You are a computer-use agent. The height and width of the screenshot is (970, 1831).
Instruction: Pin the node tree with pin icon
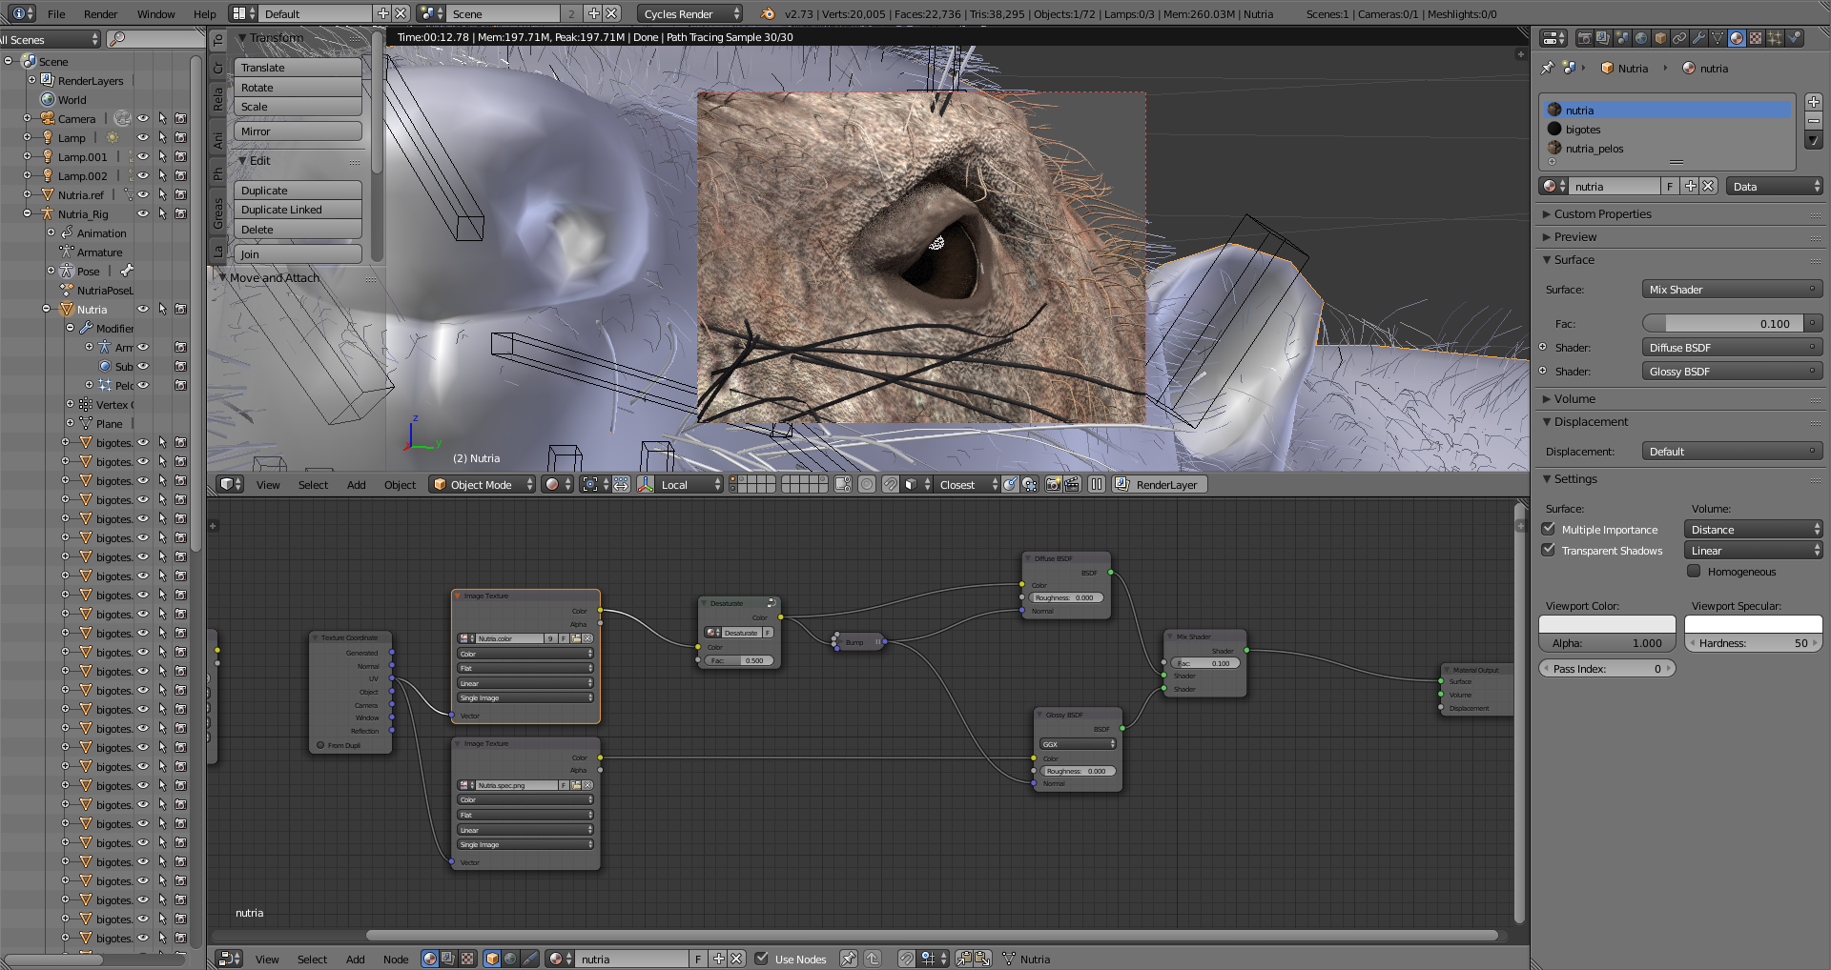pos(848,959)
